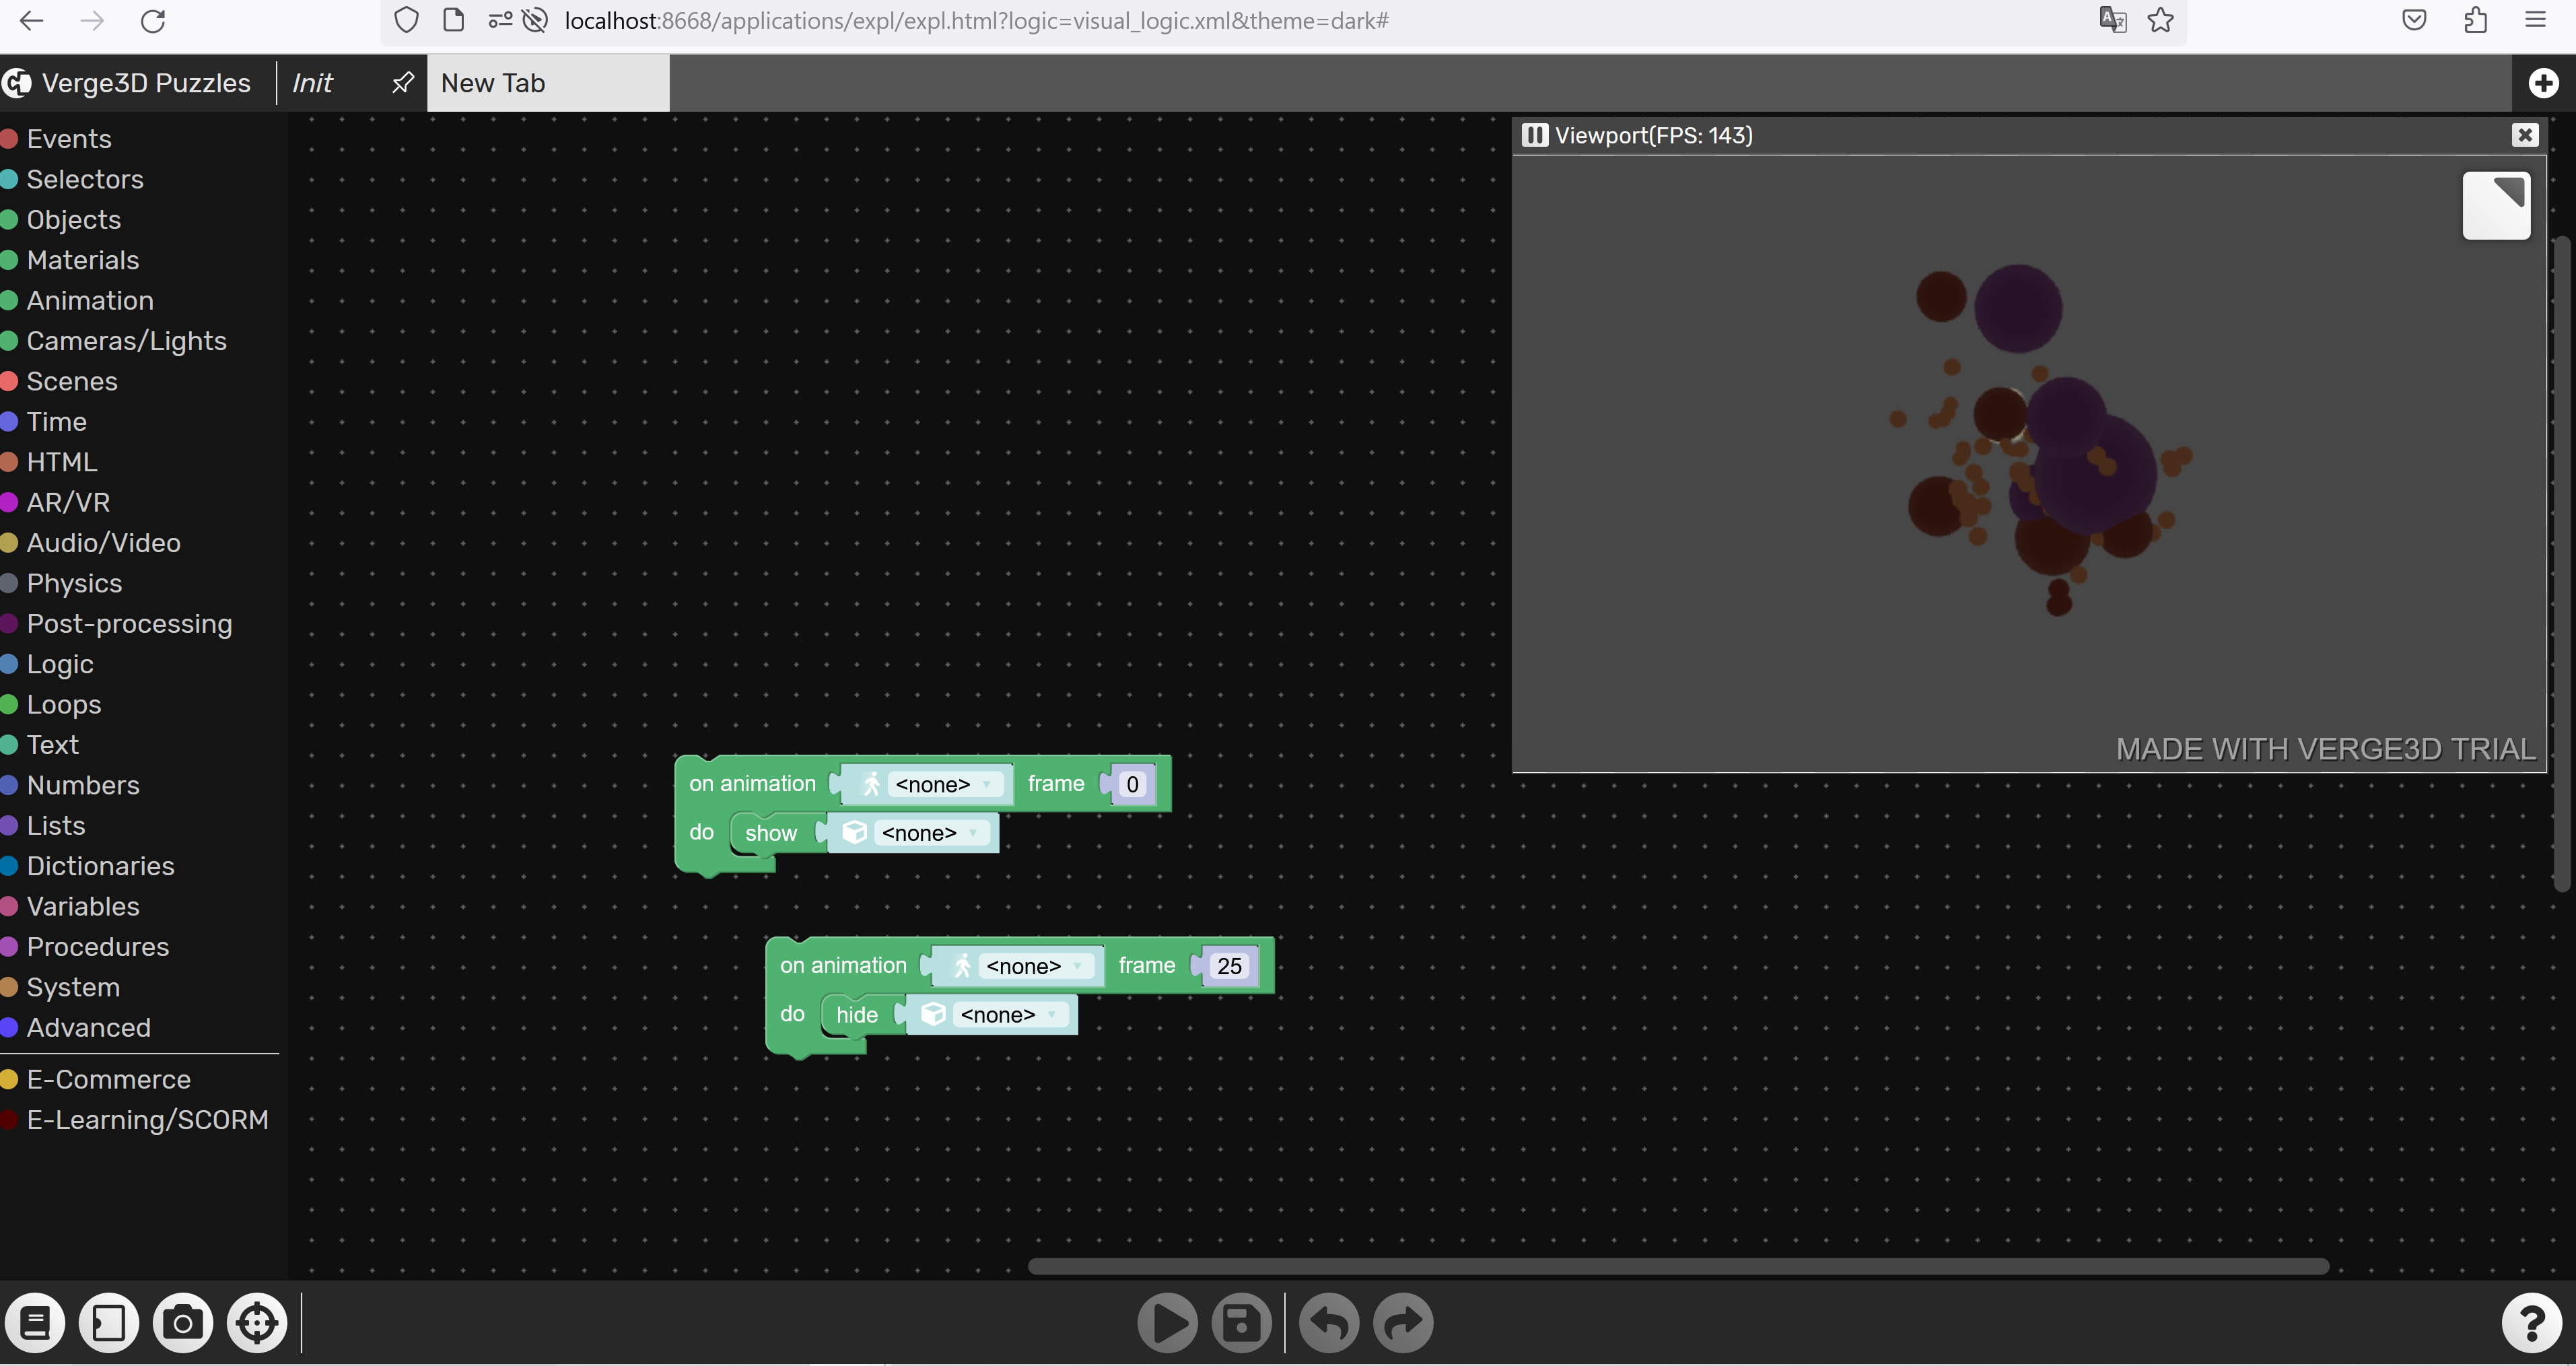Bookmark this page with the star icon
Viewport: 2576px width, 1366px height.
2161,20
